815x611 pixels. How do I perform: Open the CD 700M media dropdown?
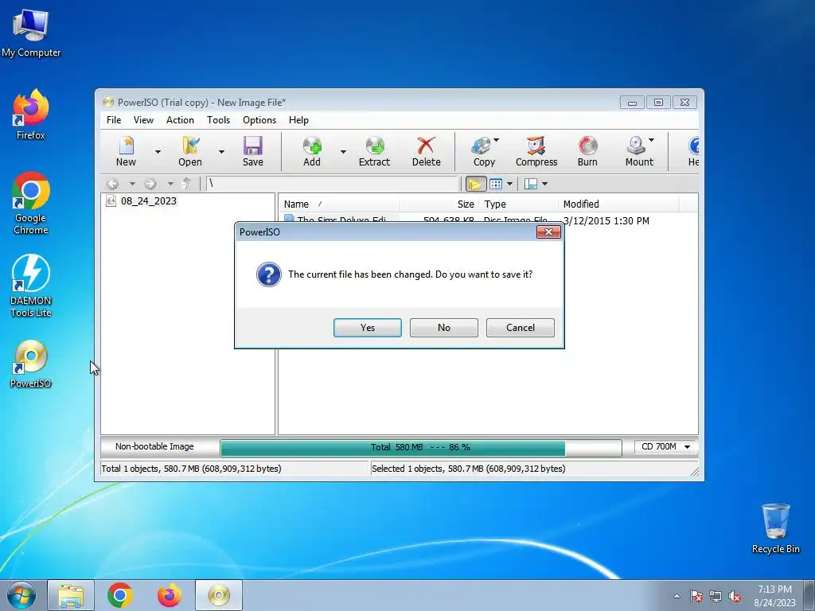[665, 447]
